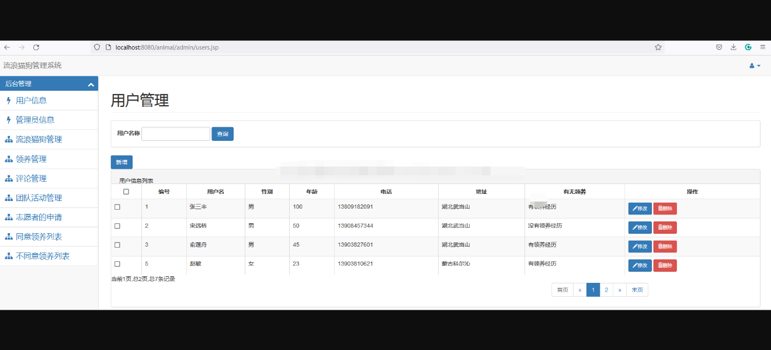Click 删除 button for 俞莲舟
Viewport: 771px width, 350px height.
[x=665, y=247]
